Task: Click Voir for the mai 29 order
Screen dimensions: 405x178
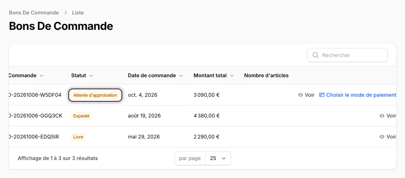Action: coord(388,137)
